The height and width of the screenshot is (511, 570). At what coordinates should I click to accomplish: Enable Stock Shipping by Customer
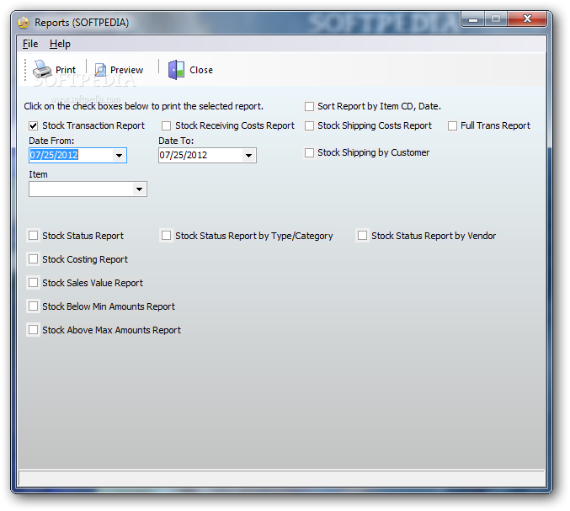[309, 152]
